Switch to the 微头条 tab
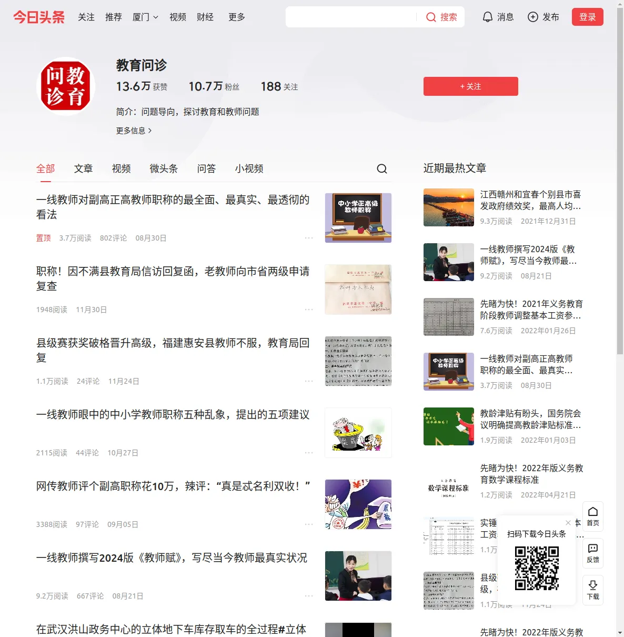This screenshot has height=637, width=624. 164,168
